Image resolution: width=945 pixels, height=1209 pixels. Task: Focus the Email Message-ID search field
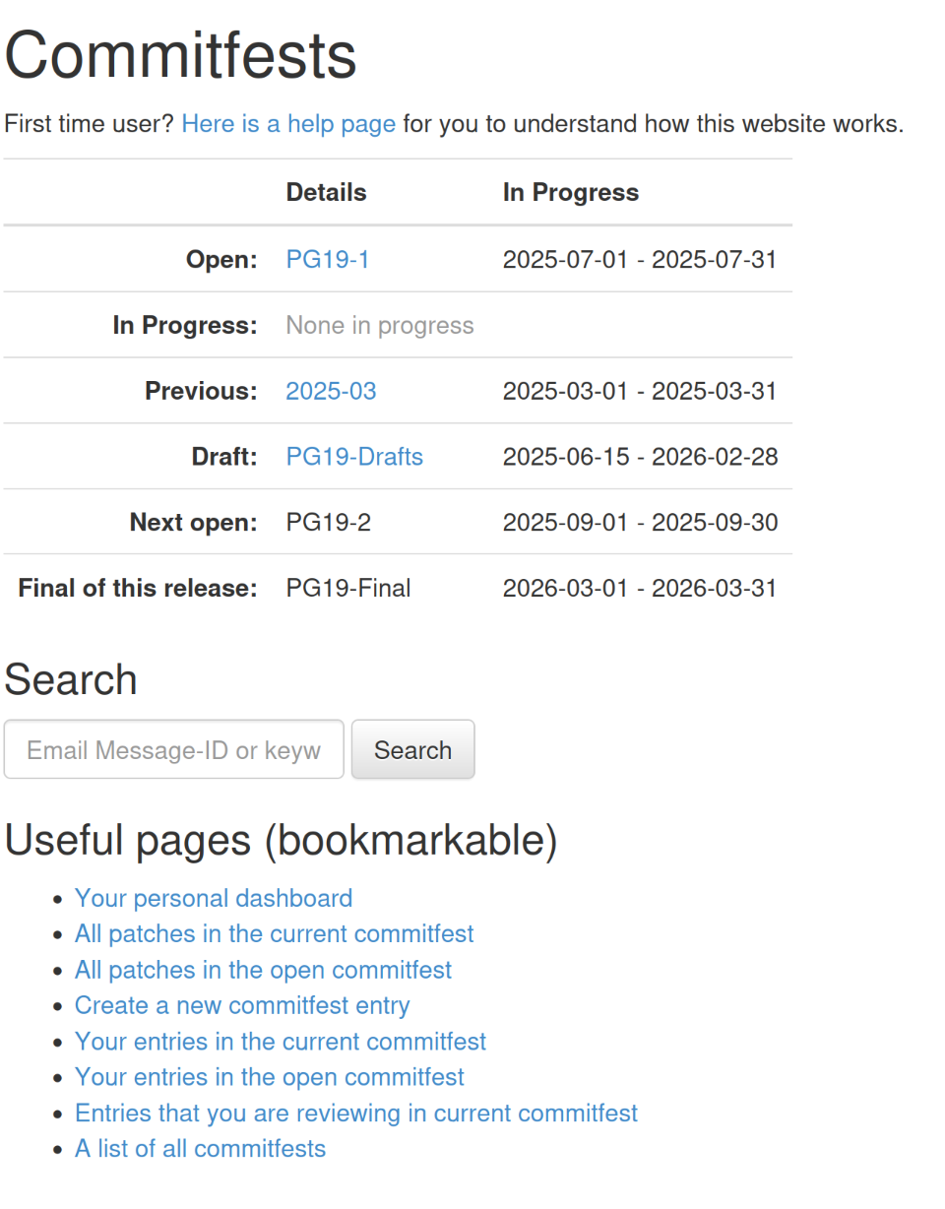[x=174, y=750]
